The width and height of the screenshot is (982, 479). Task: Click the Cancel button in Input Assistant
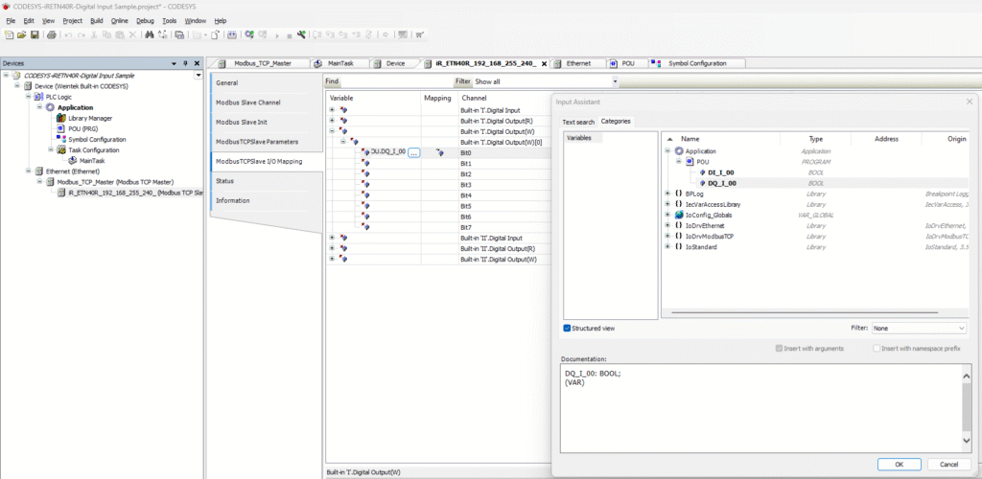tap(949, 465)
